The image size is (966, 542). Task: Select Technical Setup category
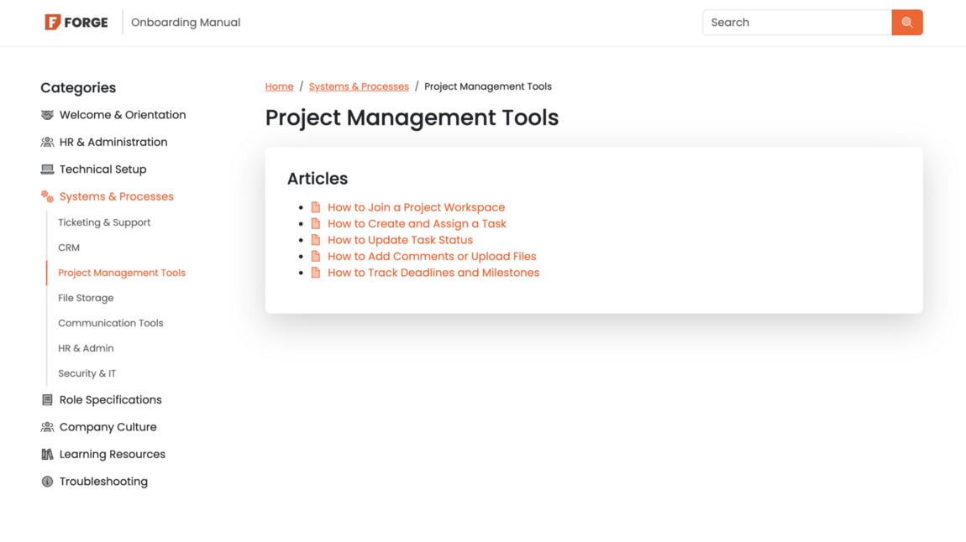102,169
